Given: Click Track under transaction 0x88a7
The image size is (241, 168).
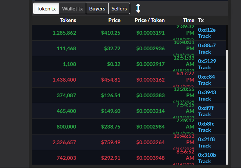Looking at the screenshot, I should (204, 52).
